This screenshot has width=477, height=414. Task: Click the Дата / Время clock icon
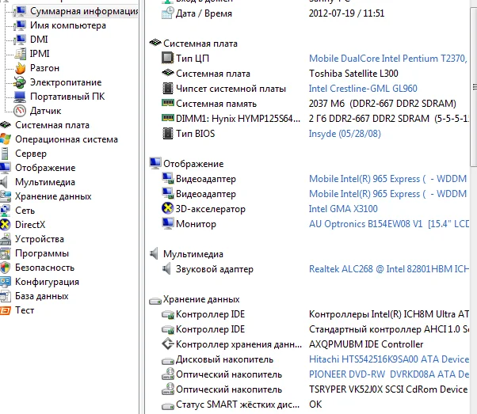point(168,13)
